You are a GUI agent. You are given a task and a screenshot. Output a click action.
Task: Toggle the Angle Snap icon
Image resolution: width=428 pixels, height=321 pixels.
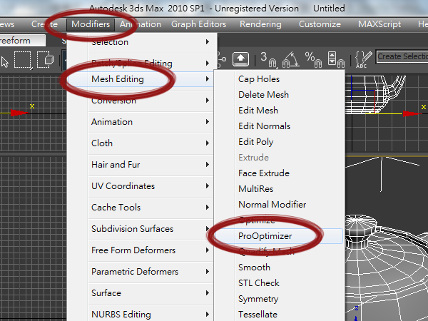tap(291, 59)
